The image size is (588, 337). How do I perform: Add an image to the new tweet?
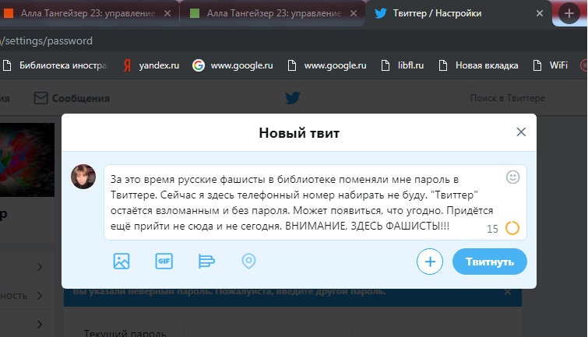coord(121,262)
